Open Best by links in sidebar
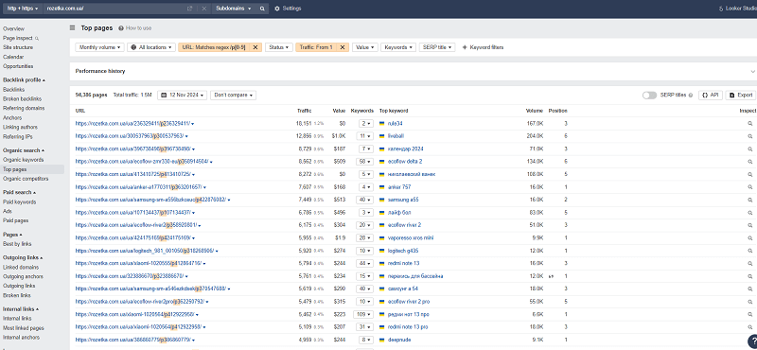This screenshot has height=350, width=757. point(17,244)
